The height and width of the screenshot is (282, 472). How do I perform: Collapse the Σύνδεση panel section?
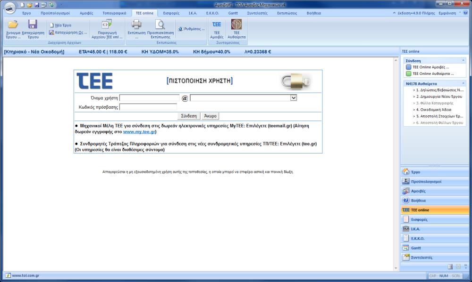pyautogui.click(x=464, y=61)
